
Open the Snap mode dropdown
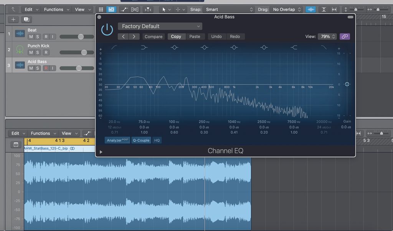click(228, 9)
